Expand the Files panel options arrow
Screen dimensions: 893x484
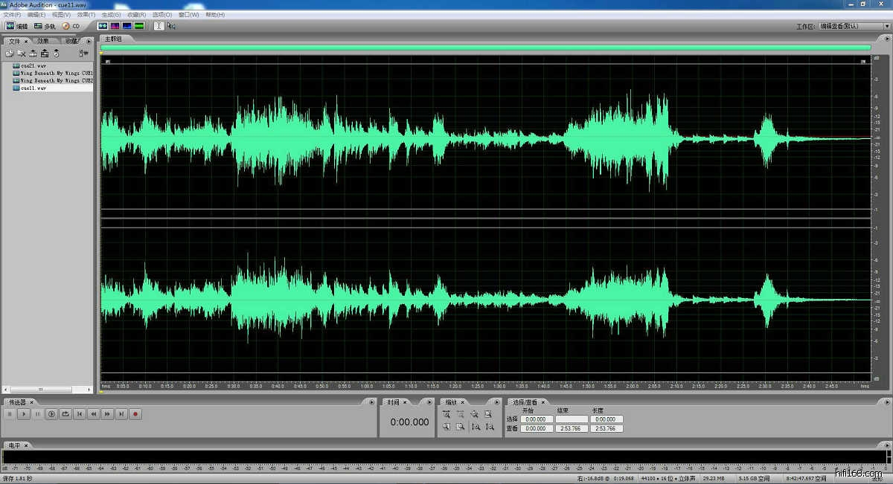coord(89,42)
